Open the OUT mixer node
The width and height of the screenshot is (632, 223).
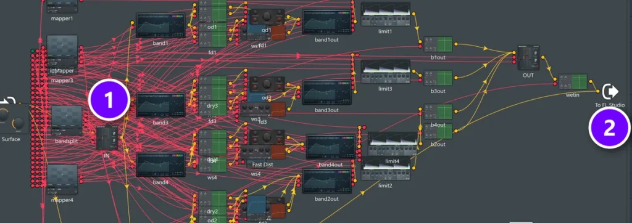tap(528, 57)
